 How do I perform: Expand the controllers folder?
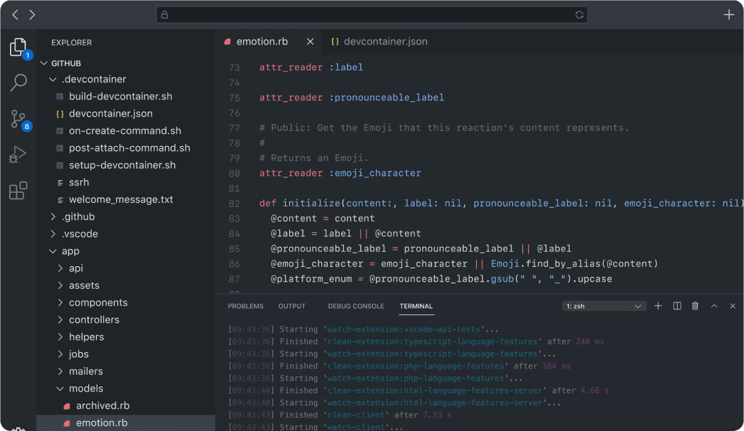point(61,320)
